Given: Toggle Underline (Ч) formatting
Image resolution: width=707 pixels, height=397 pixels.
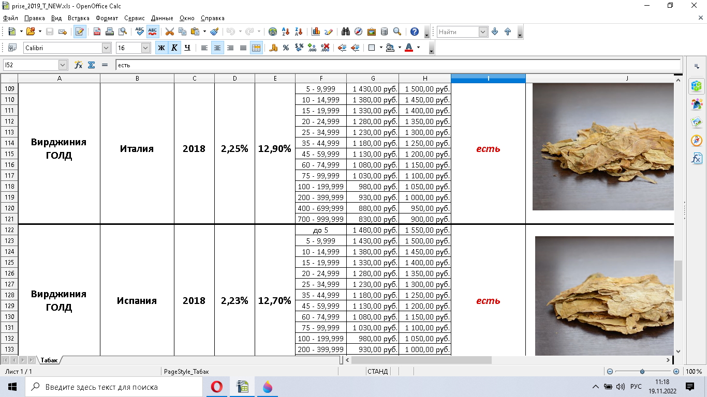Looking at the screenshot, I should 187,48.
